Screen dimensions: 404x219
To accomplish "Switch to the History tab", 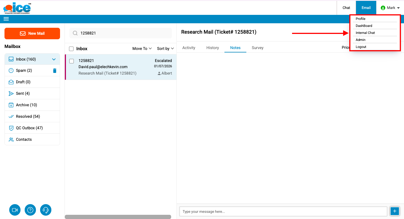I will pyautogui.click(x=212, y=48).
